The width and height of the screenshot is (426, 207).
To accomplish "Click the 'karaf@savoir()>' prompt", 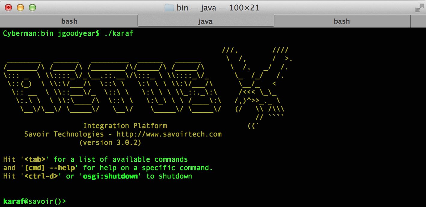I will [x=34, y=201].
